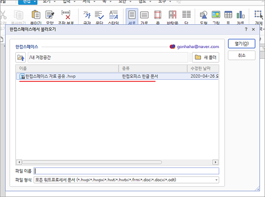Create a folder with 새 폴더 button
This screenshot has height=197, width=265.
point(205,58)
